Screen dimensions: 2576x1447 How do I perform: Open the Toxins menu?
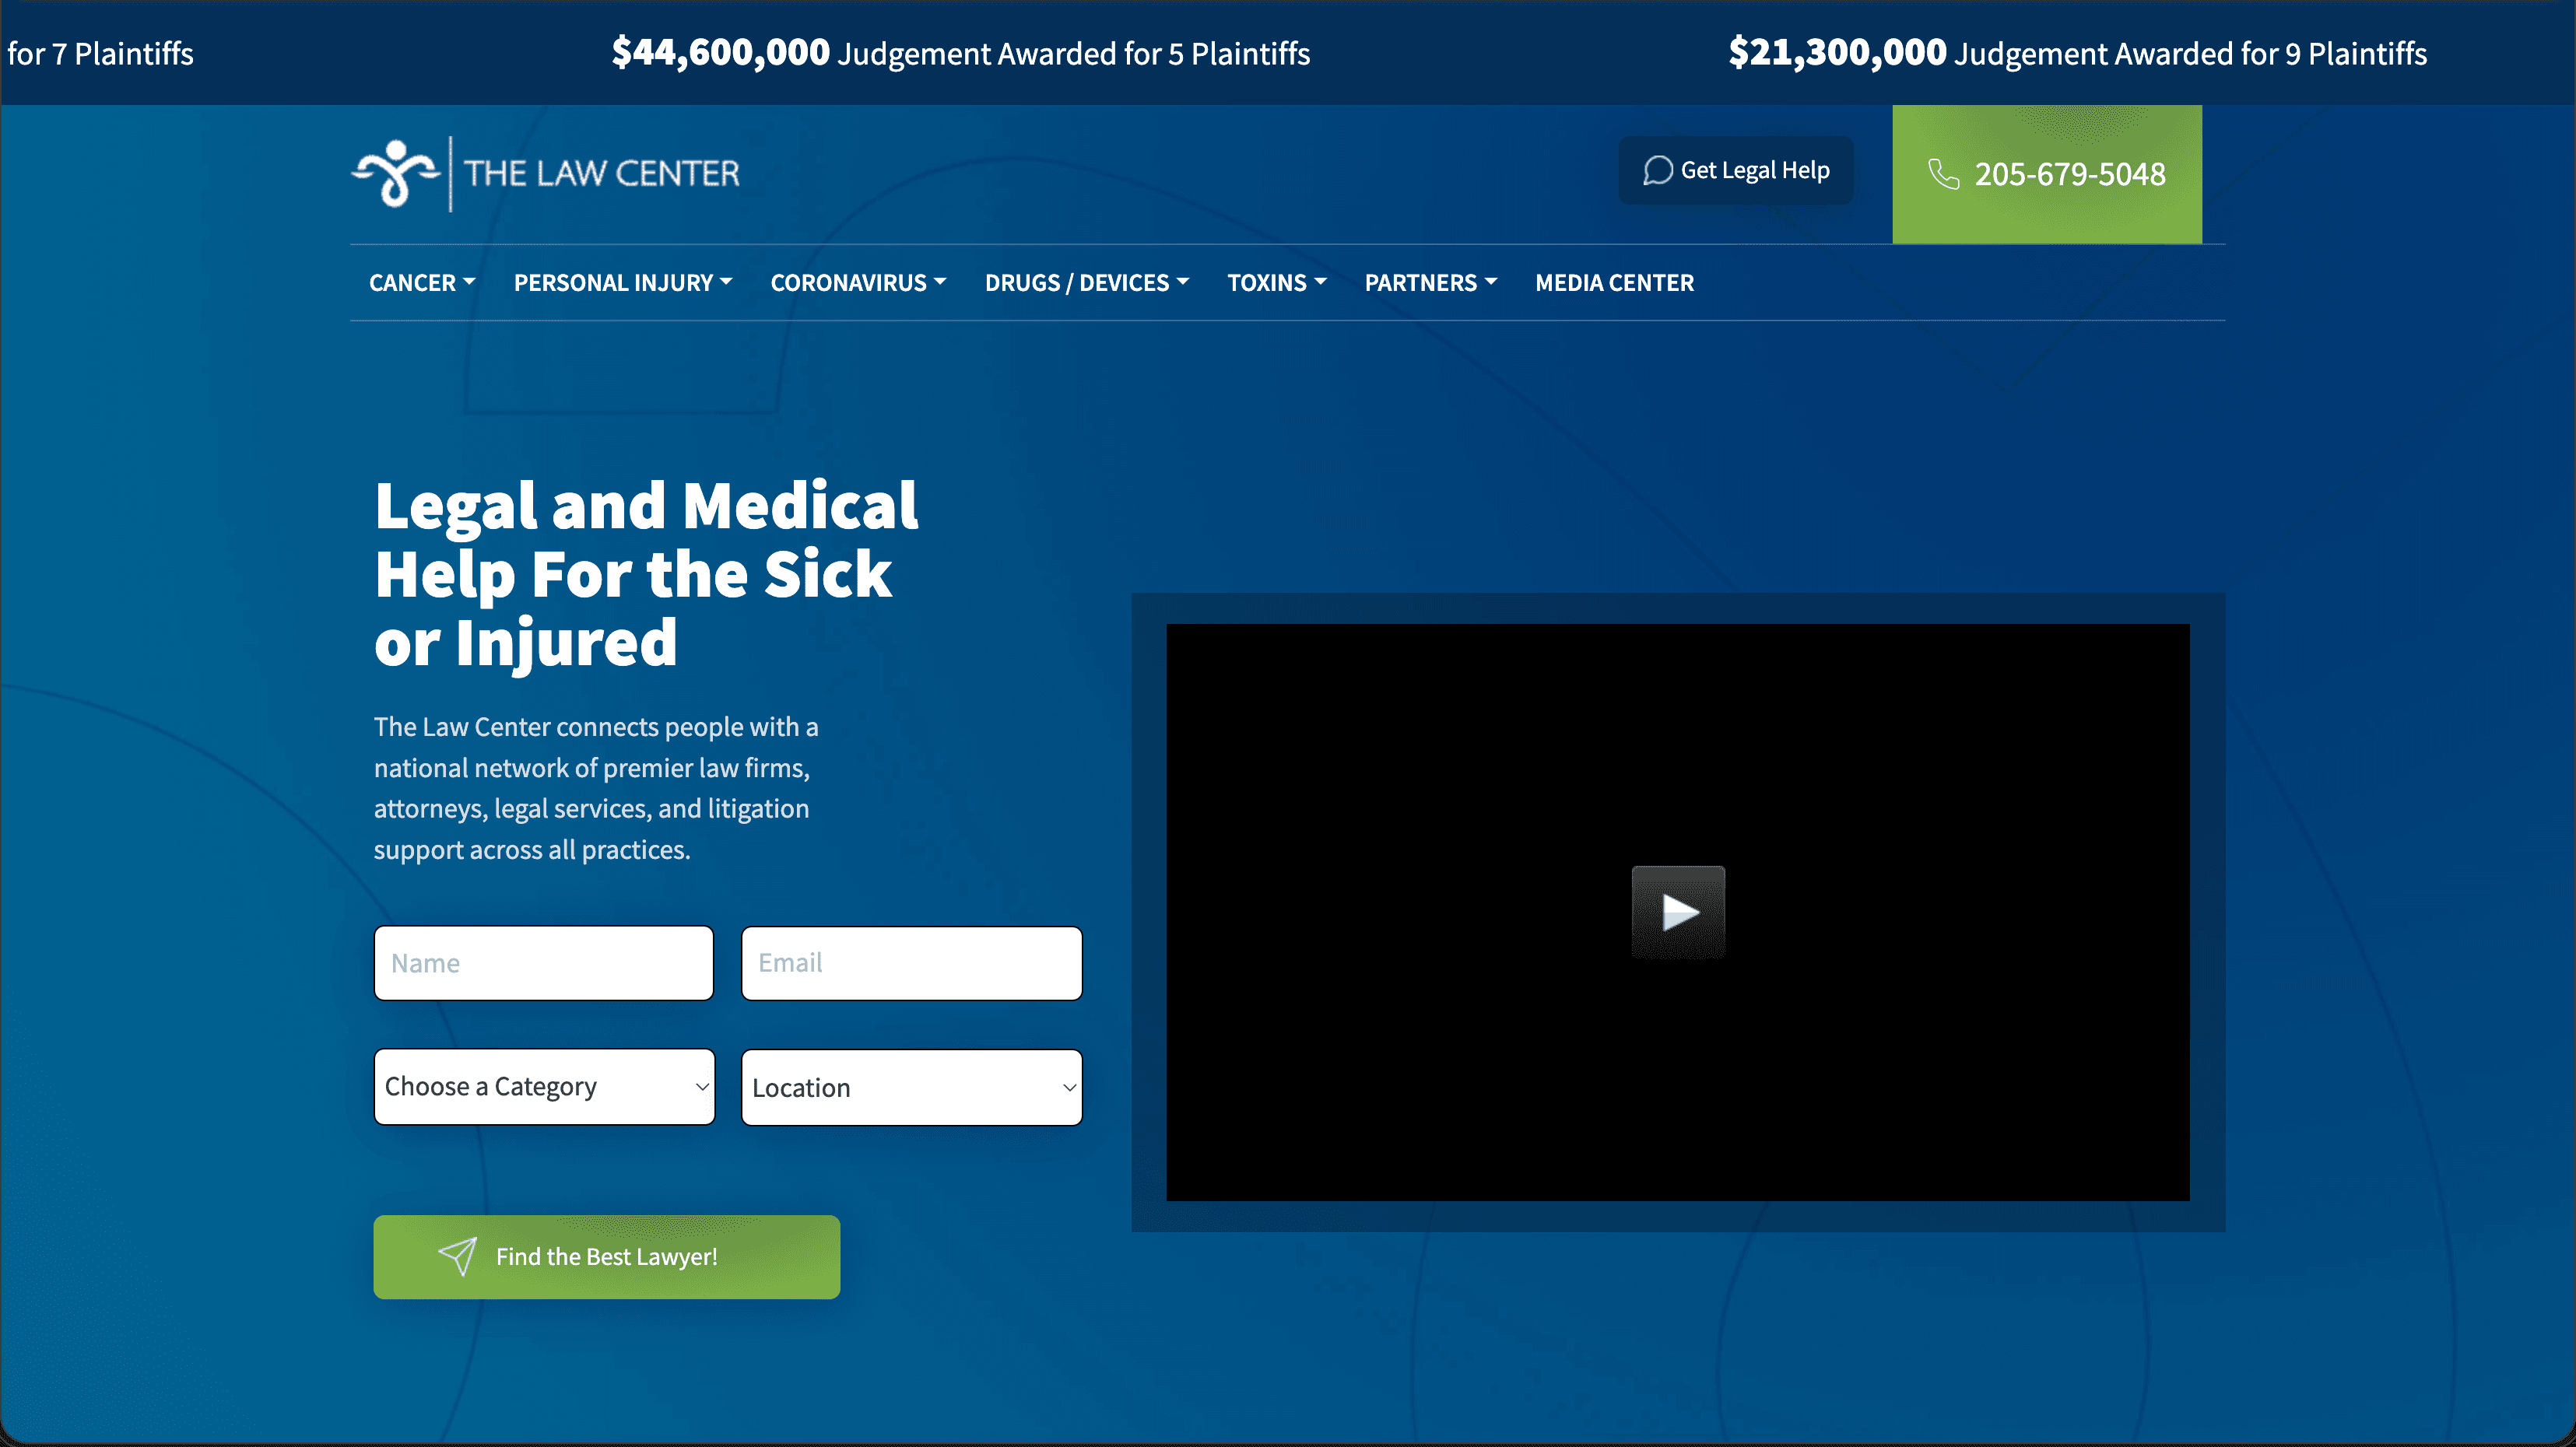pos(1277,283)
